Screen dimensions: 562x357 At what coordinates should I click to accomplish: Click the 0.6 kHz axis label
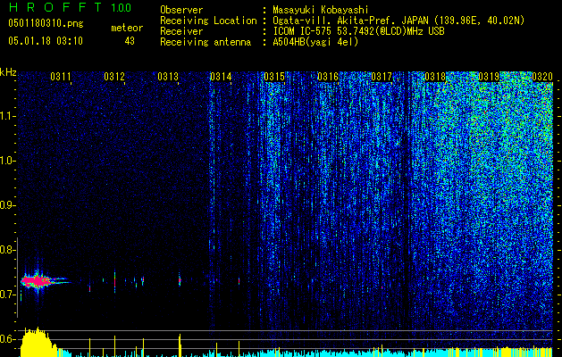tap(7, 339)
